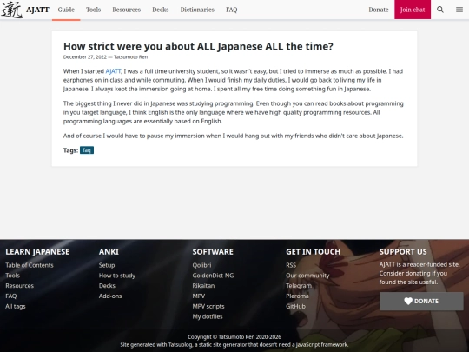The width and height of the screenshot is (469, 352).
Task: Click the Join chat button
Action: [413, 10]
